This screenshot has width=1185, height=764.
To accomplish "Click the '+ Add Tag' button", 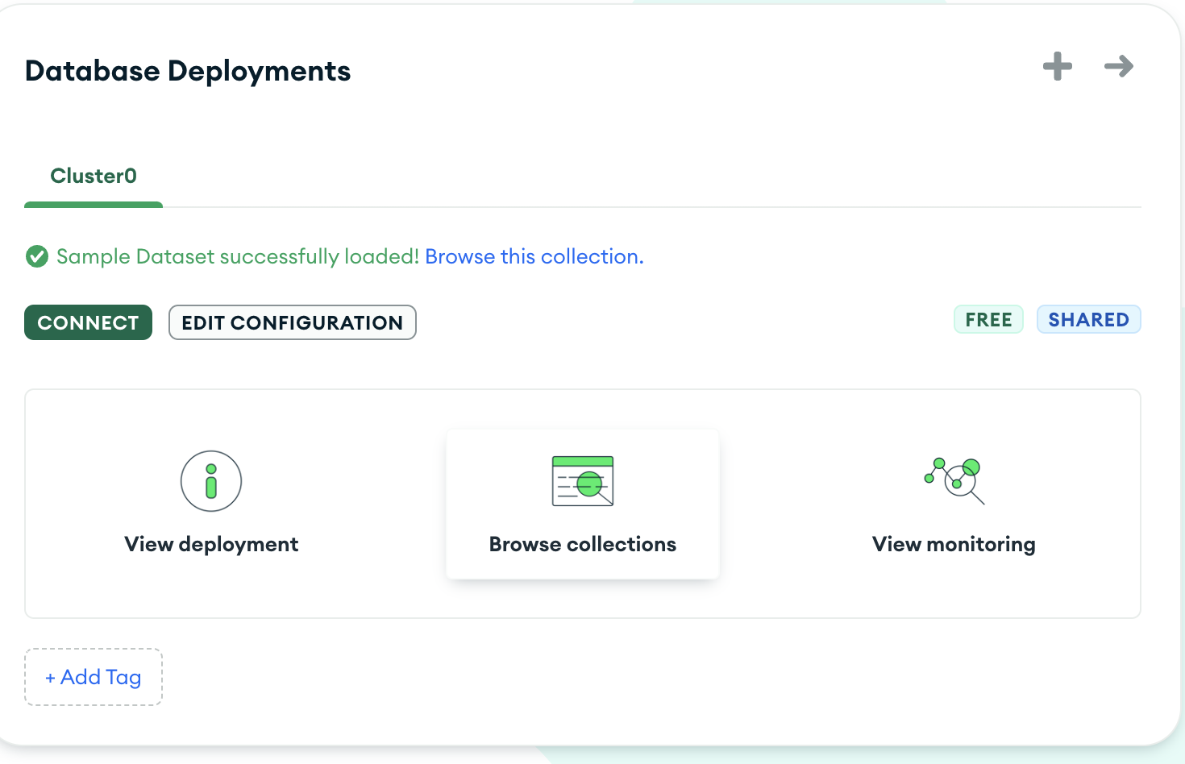I will point(94,678).
